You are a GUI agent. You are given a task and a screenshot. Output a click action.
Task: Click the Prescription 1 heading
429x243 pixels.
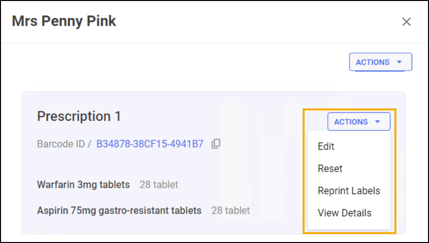tap(79, 116)
